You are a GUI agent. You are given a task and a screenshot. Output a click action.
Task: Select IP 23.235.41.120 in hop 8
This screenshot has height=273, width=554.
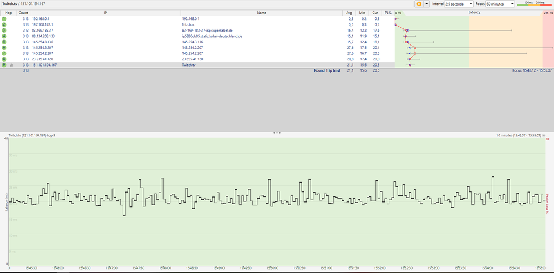tap(42, 59)
